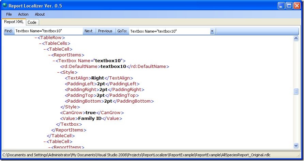Open the File menu
The height and width of the screenshot is (161, 304).
point(9,14)
